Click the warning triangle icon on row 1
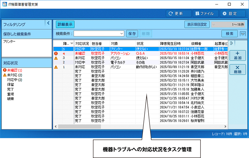Screen dimensions: 249x158 click(56, 67)
